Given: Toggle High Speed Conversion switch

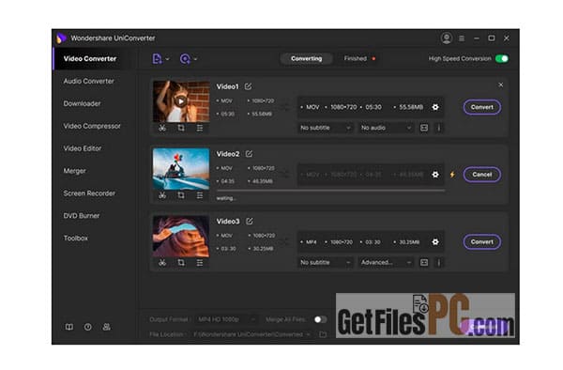Looking at the screenshot, I should point(502,58).
